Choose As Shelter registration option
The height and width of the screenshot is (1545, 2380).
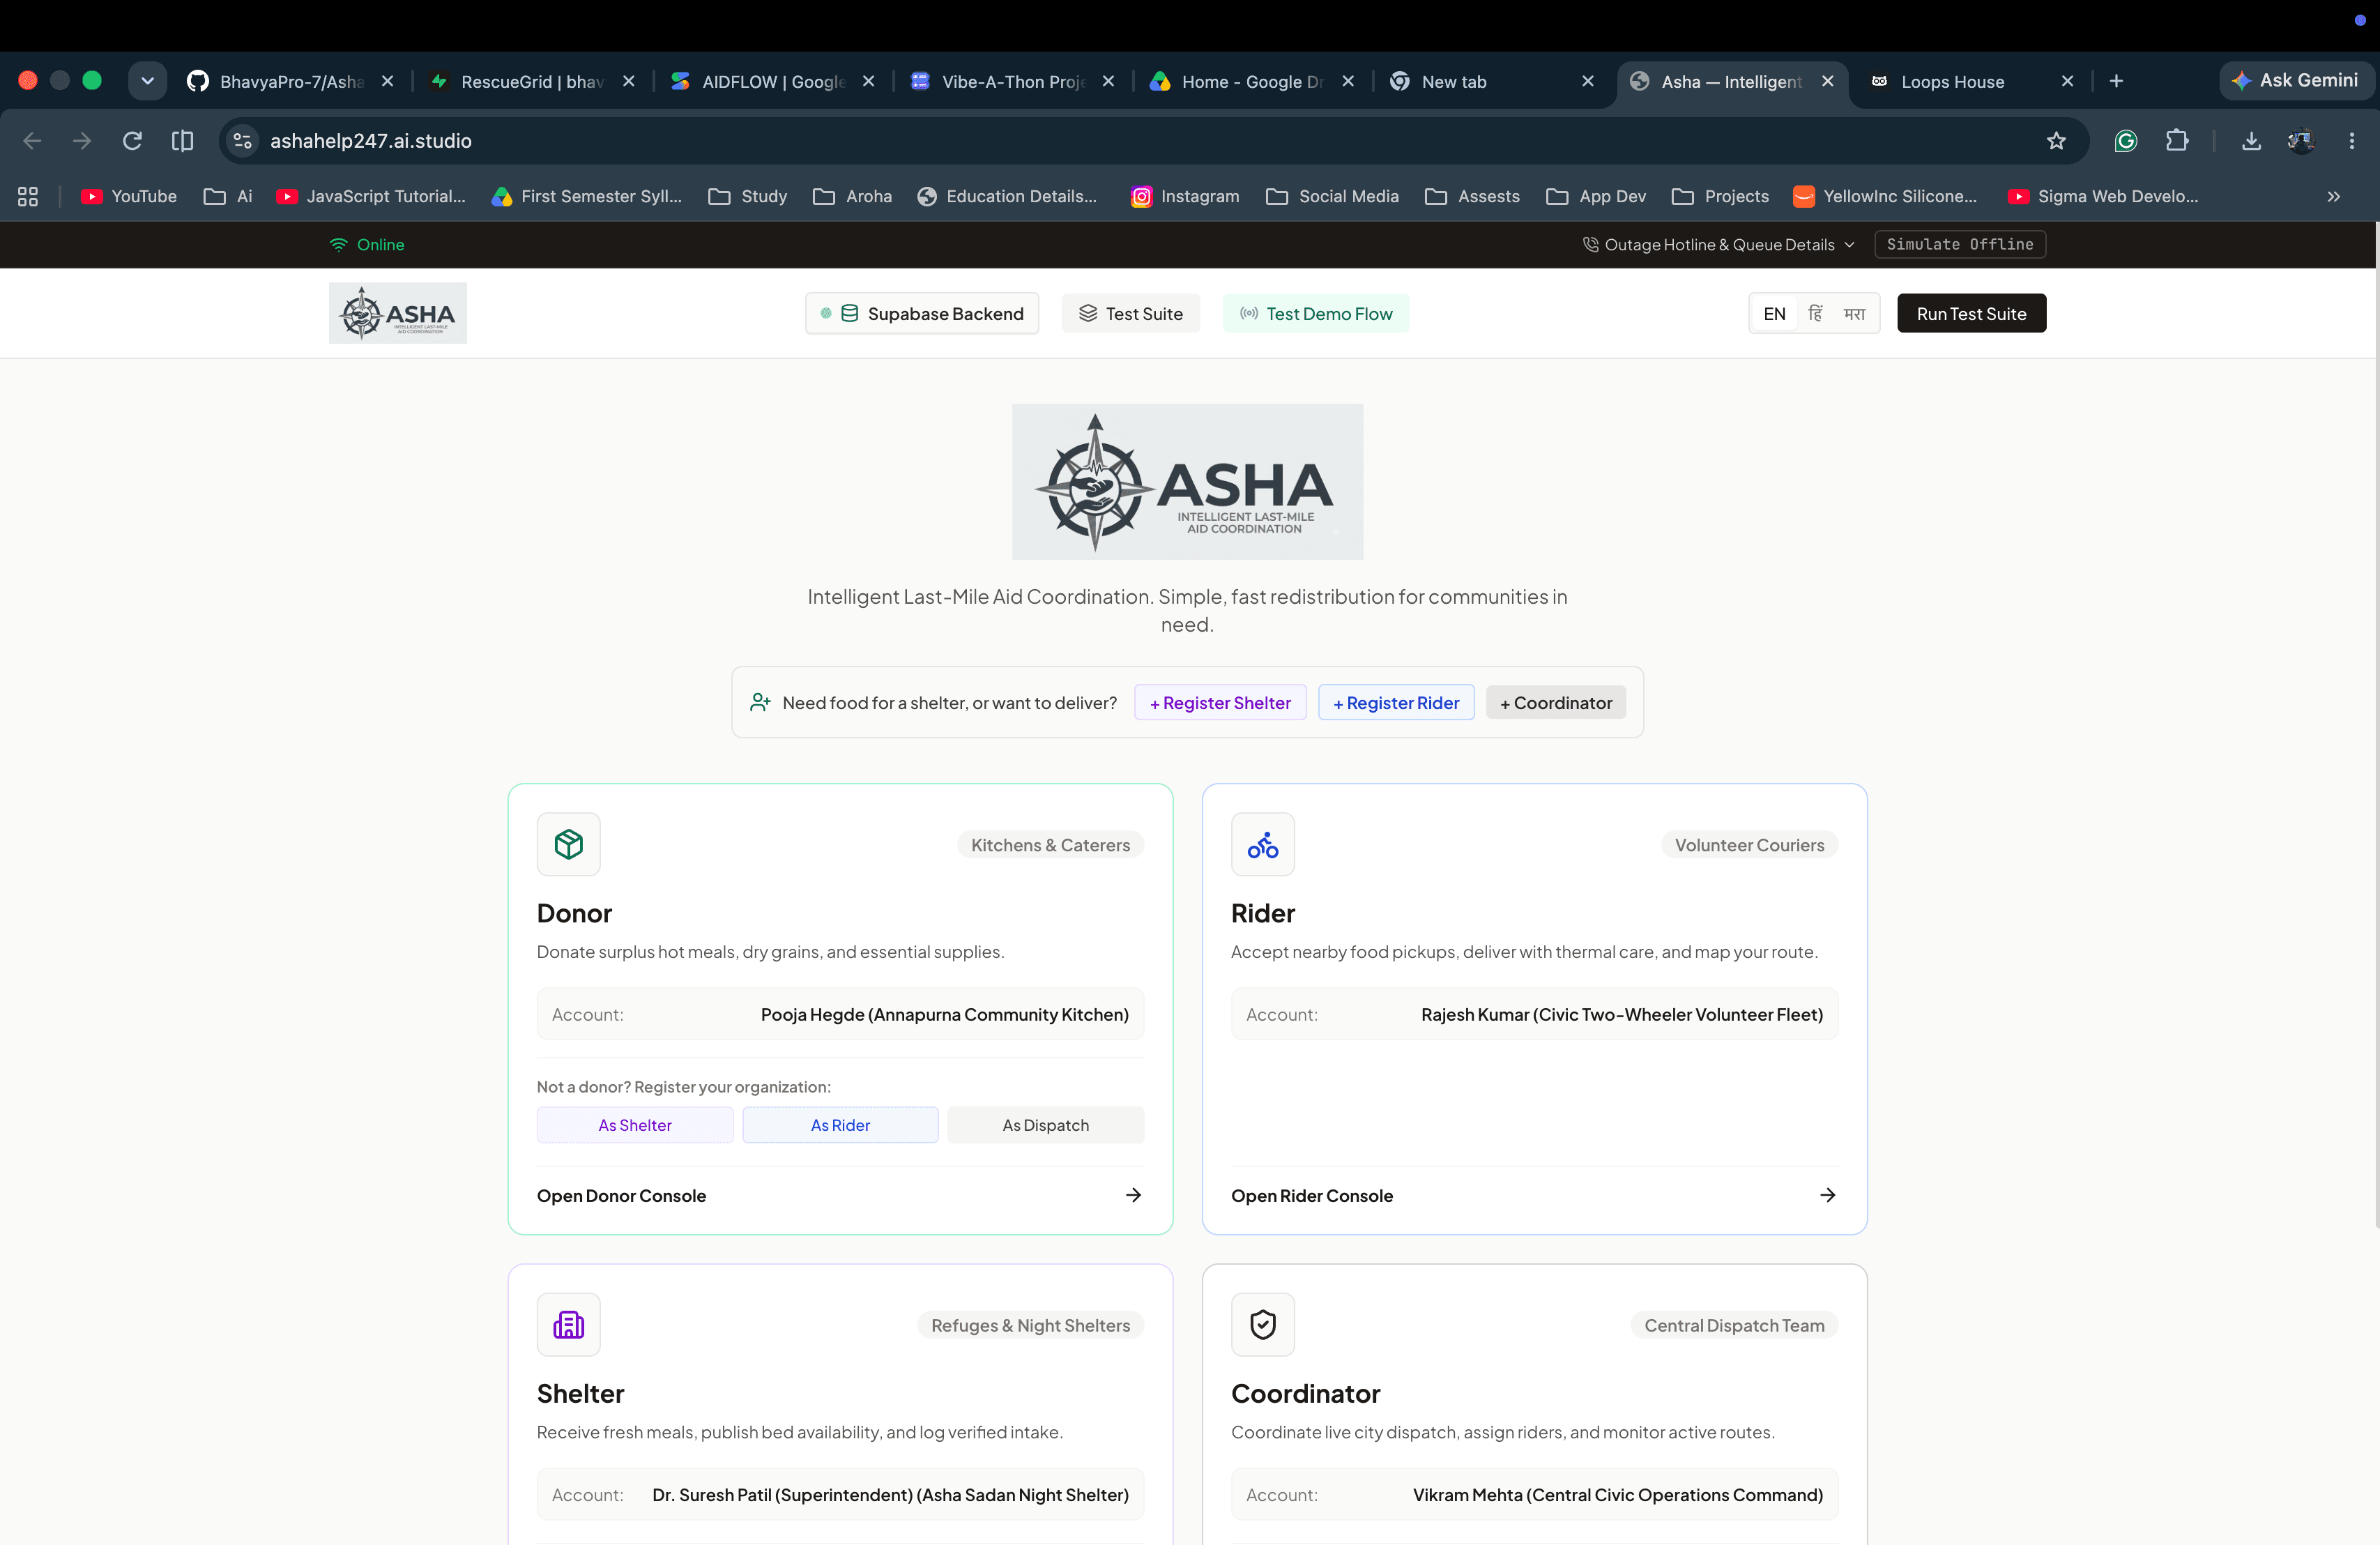[635, 1124]
